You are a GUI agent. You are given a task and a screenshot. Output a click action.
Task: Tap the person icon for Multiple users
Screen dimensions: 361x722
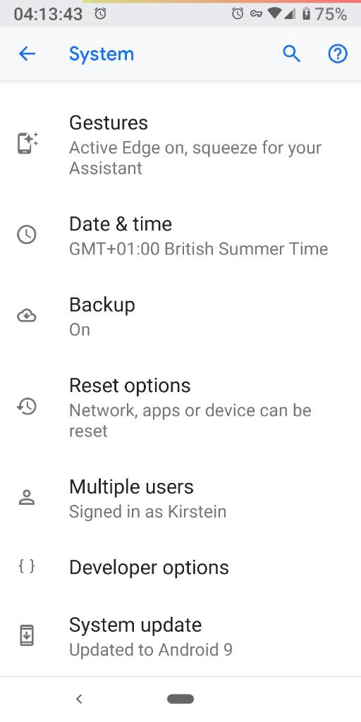(x=27, y=498)
